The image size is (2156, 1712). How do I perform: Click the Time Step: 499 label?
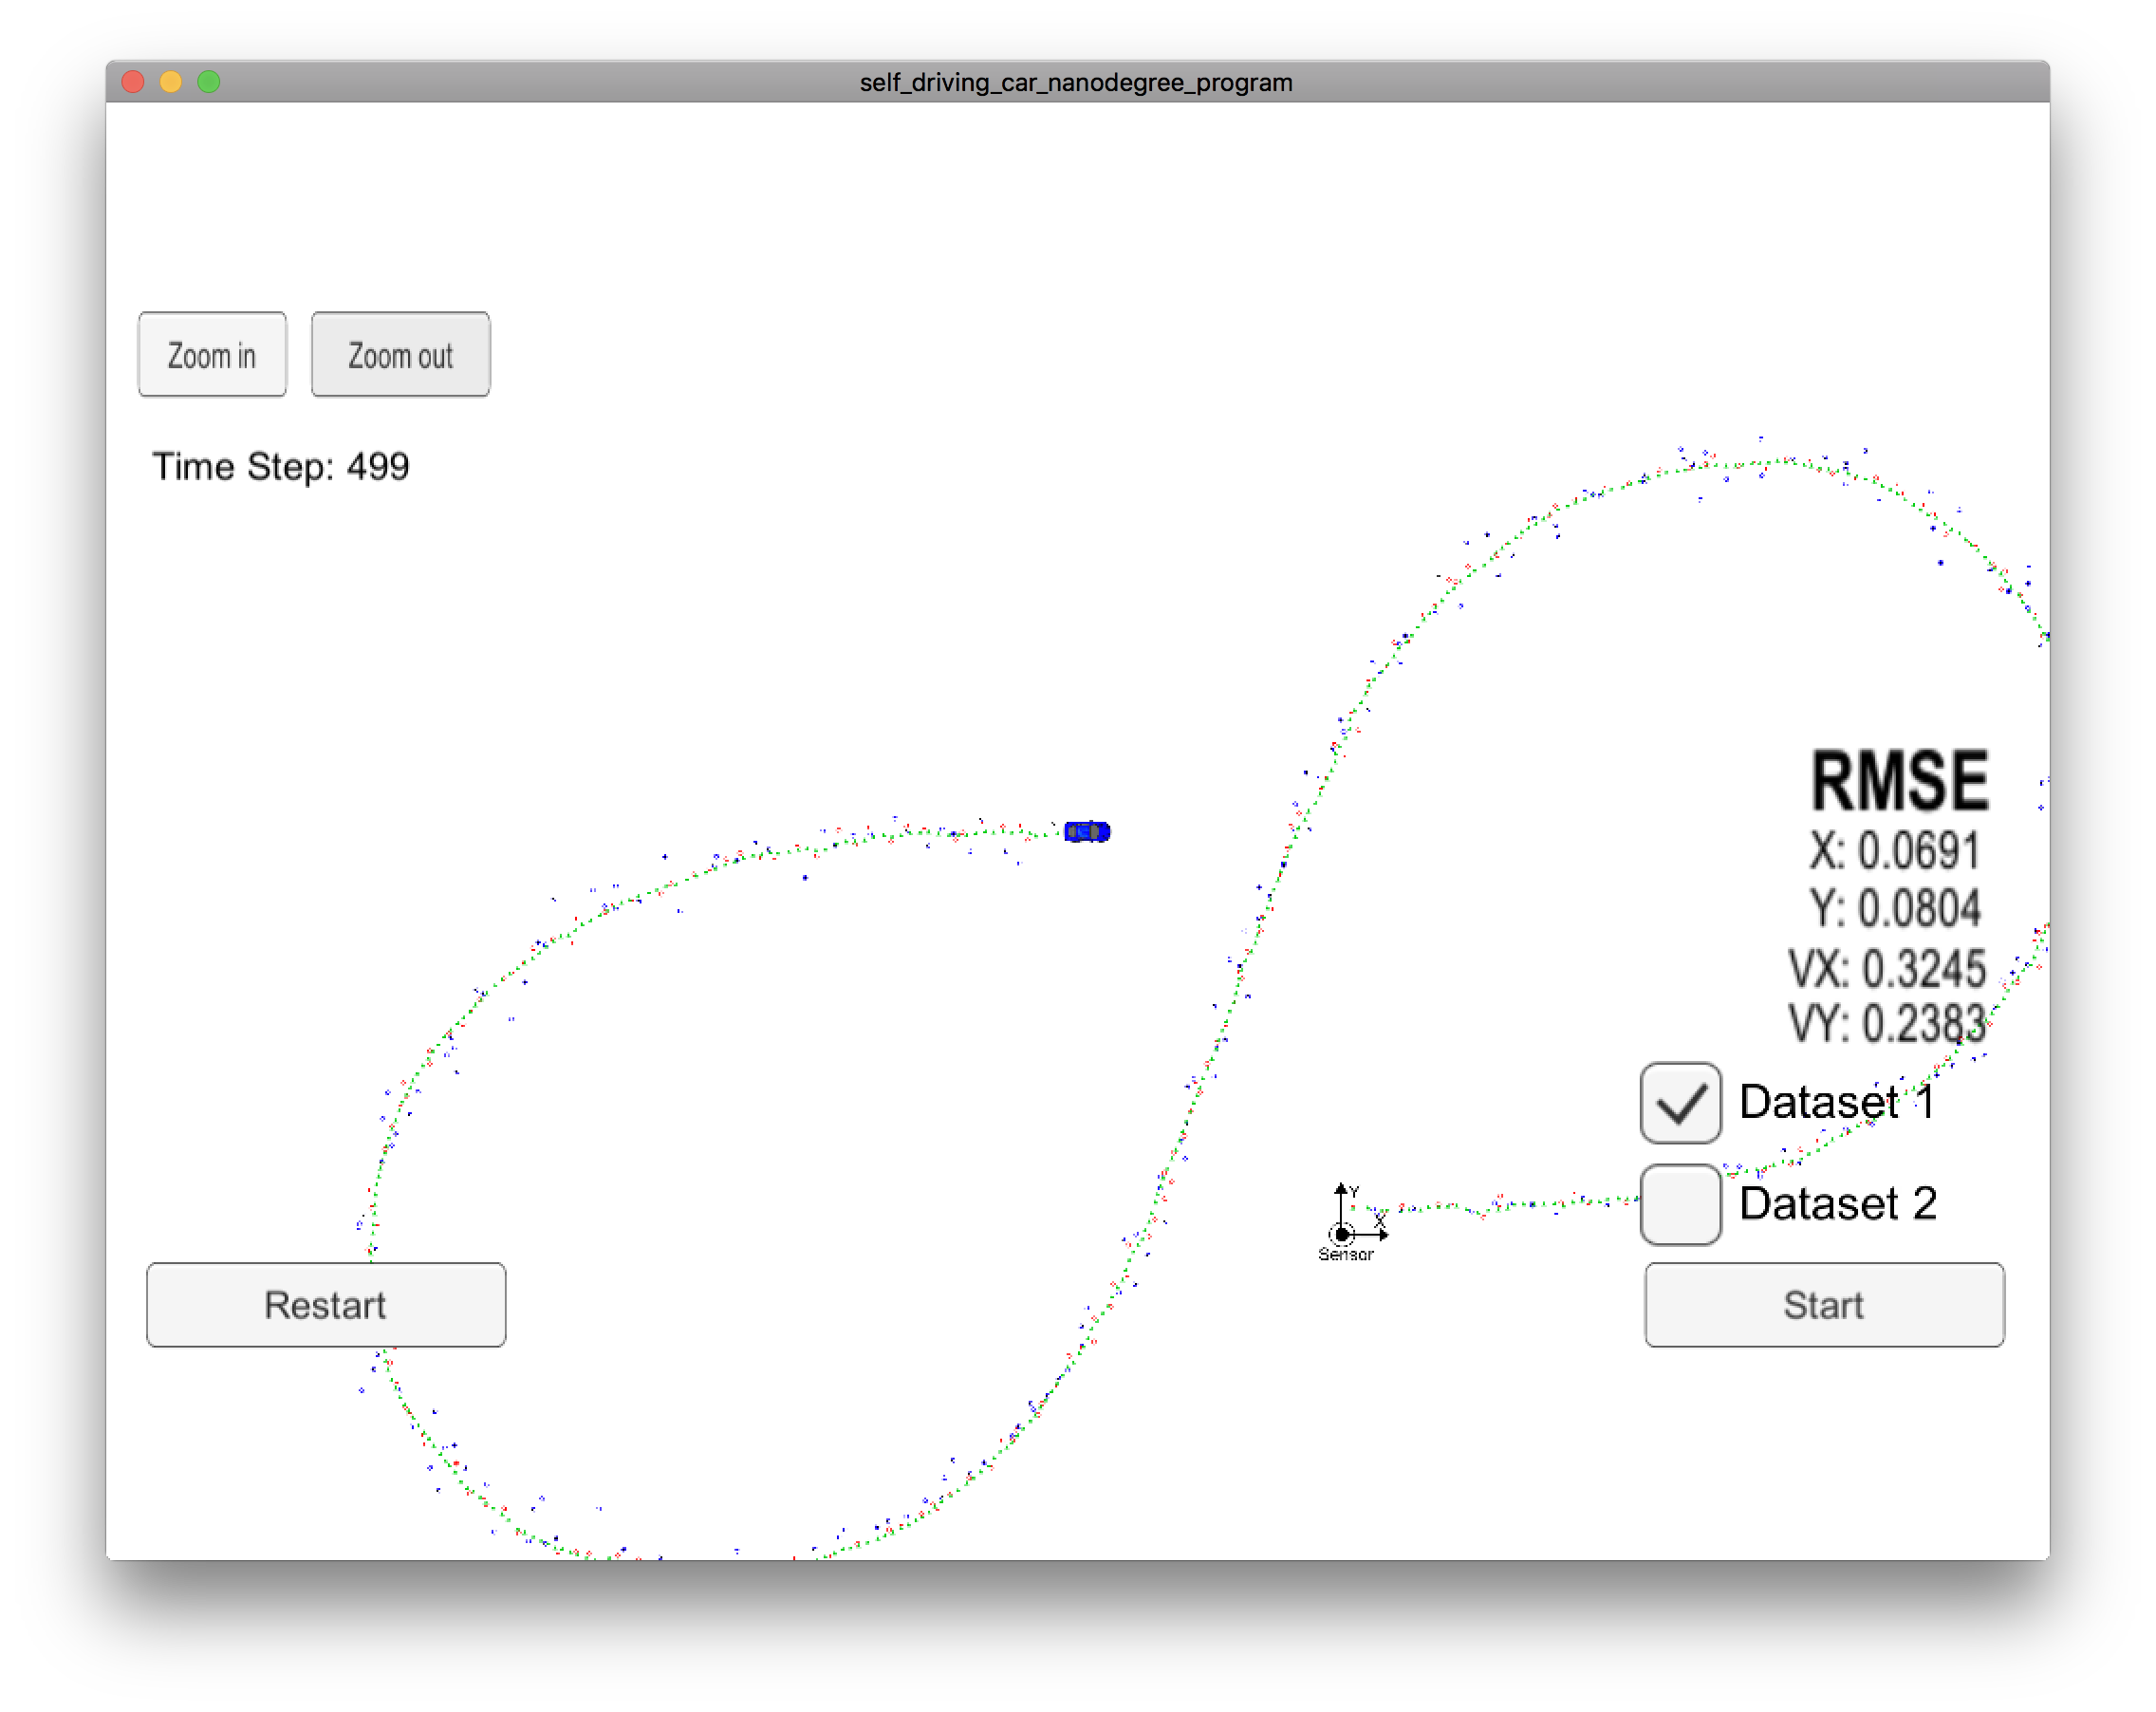(x=280, y=467)
